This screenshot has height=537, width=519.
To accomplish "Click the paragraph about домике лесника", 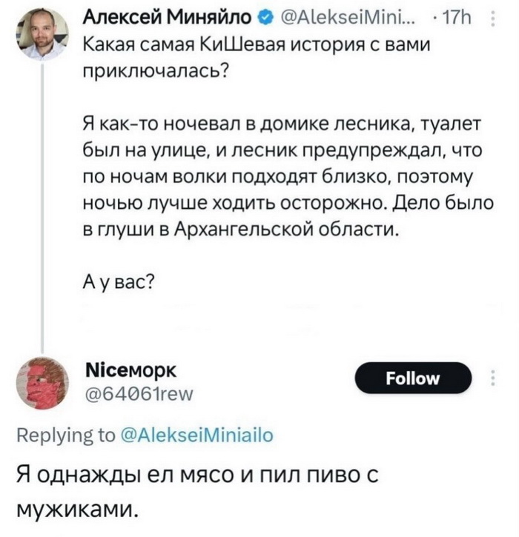I will (x=288, y=176).
